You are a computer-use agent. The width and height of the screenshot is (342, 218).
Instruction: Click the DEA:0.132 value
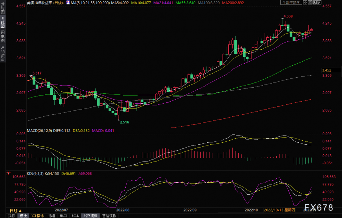click(x=81, y=131)
